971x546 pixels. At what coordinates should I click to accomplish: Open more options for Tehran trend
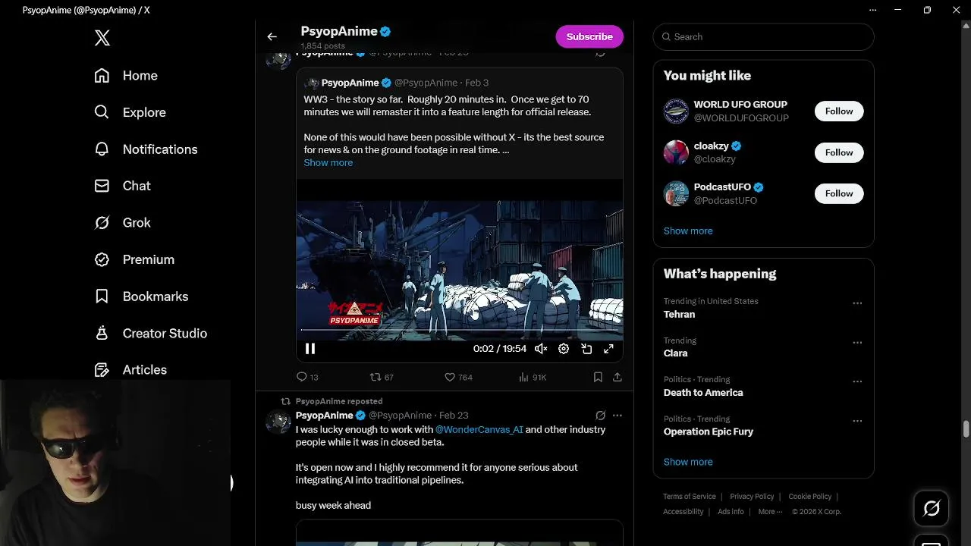pyautogui.click(x=857, y=303)
